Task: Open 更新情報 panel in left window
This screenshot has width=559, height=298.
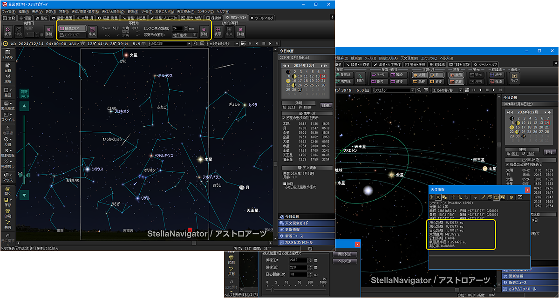Action: coord(307,230)
